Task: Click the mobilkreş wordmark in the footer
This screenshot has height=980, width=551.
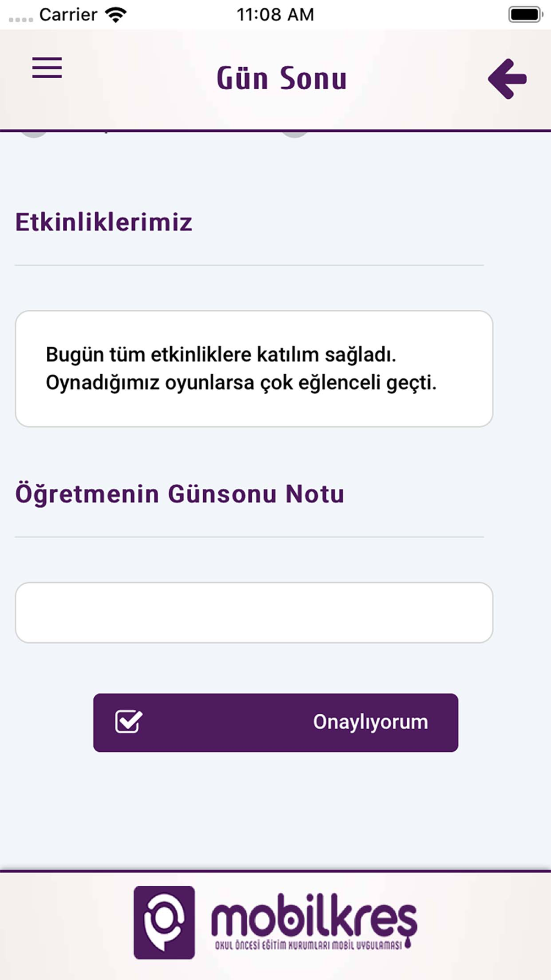Action: coord(314,916)
